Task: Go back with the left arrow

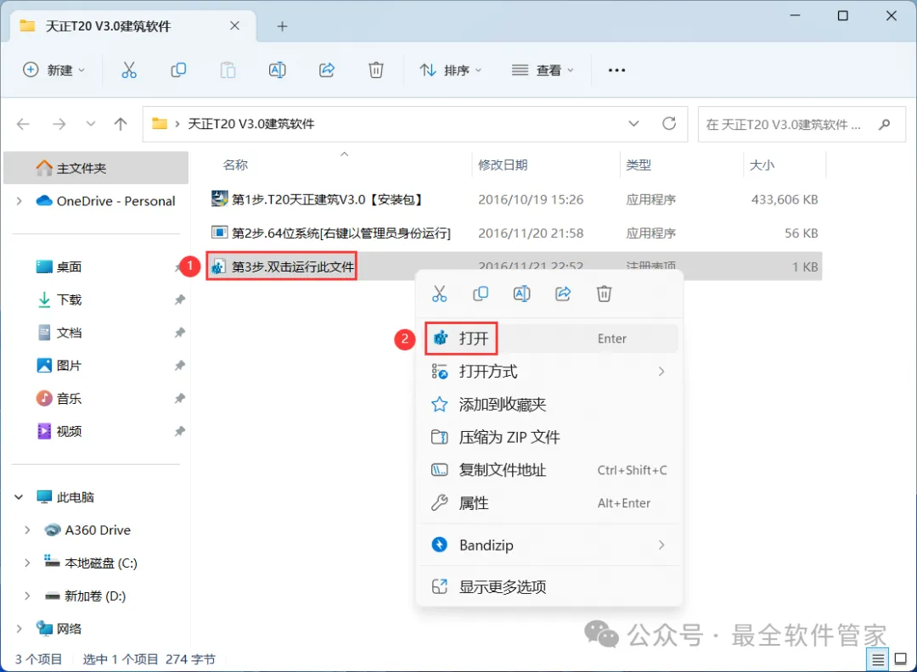Action: coord(24,124)
